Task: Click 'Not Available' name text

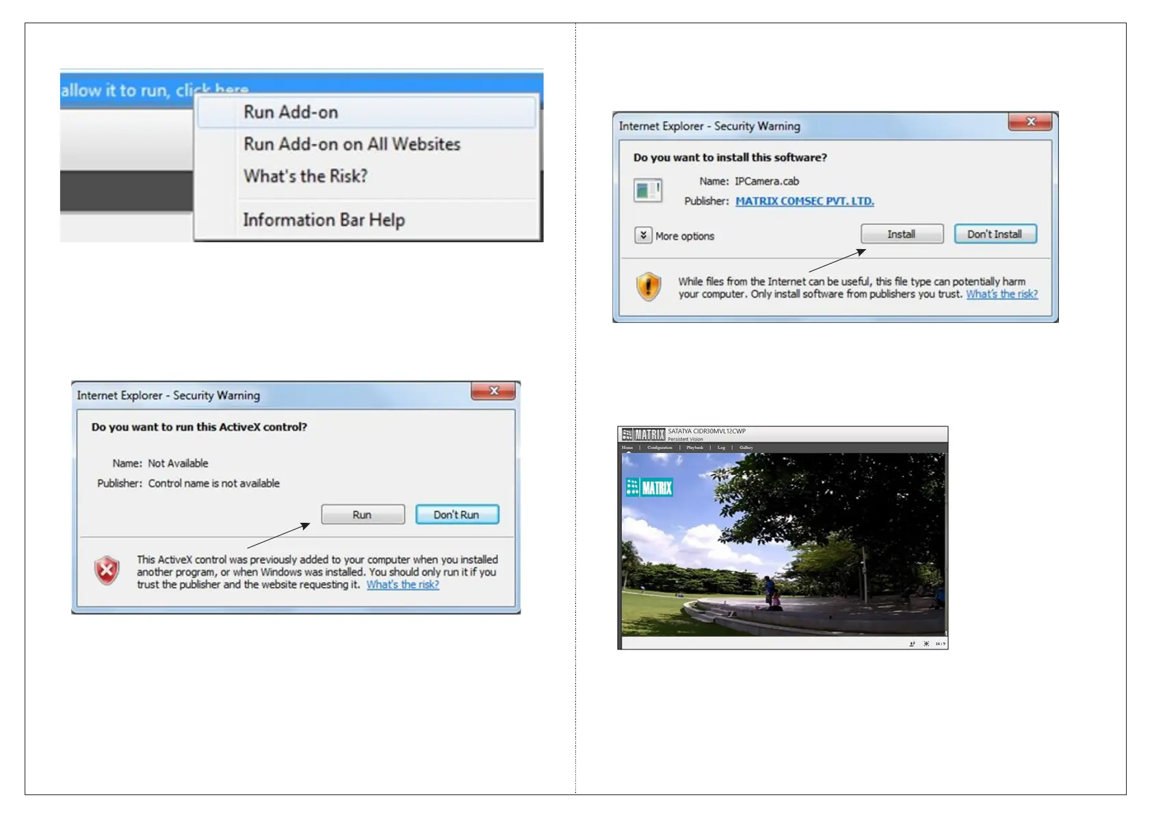Action: (x=178, y=463)
